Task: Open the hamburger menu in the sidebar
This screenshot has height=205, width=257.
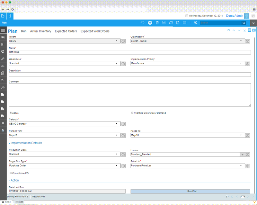Action: 3,31
